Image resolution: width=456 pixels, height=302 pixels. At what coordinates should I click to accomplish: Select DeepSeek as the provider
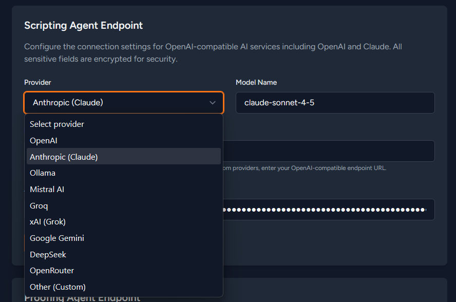(48, 255)
